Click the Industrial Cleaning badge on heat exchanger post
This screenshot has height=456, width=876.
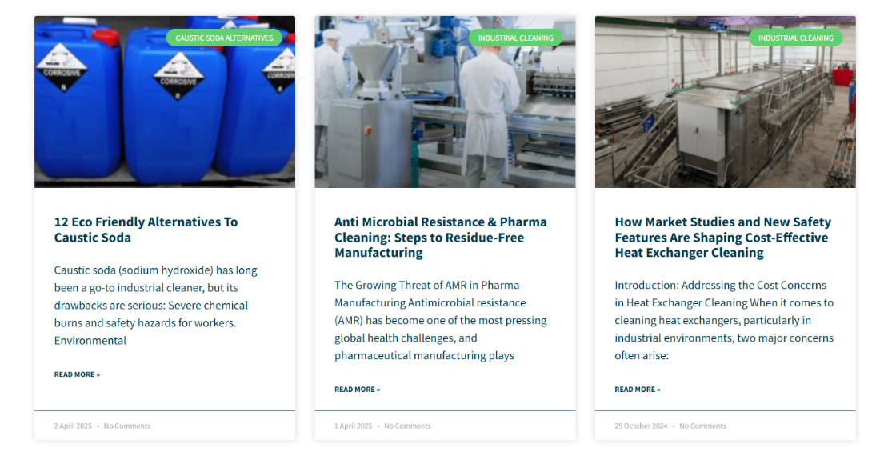coord(795,38)
